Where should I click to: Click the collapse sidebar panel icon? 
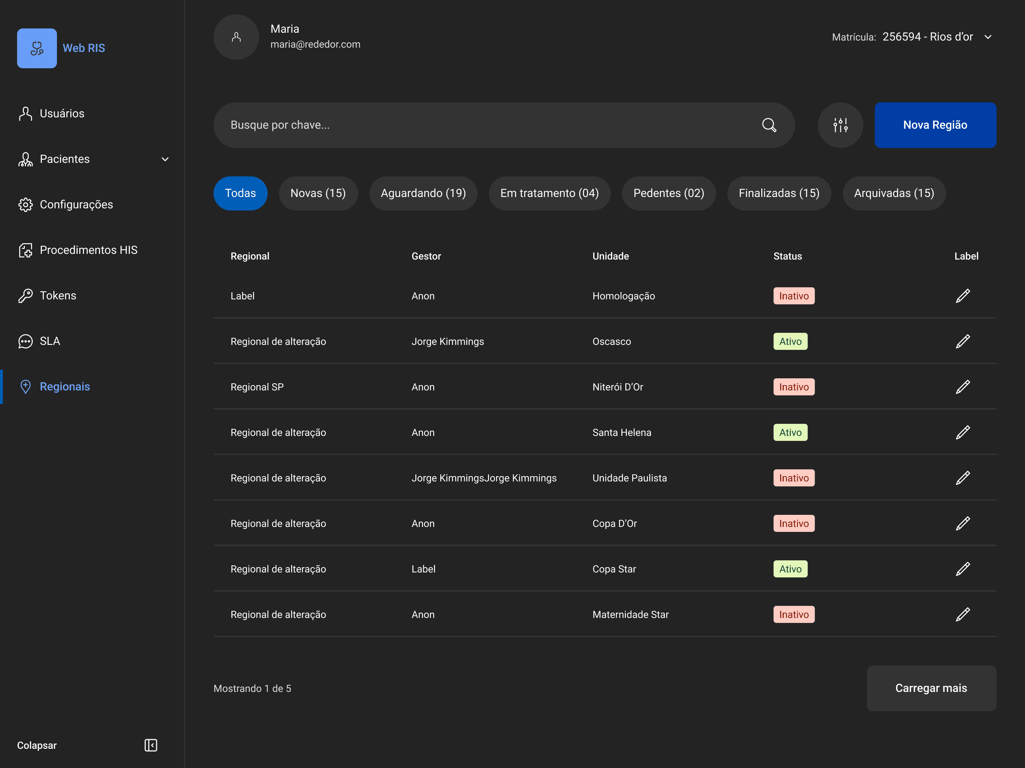click(151, 745)
